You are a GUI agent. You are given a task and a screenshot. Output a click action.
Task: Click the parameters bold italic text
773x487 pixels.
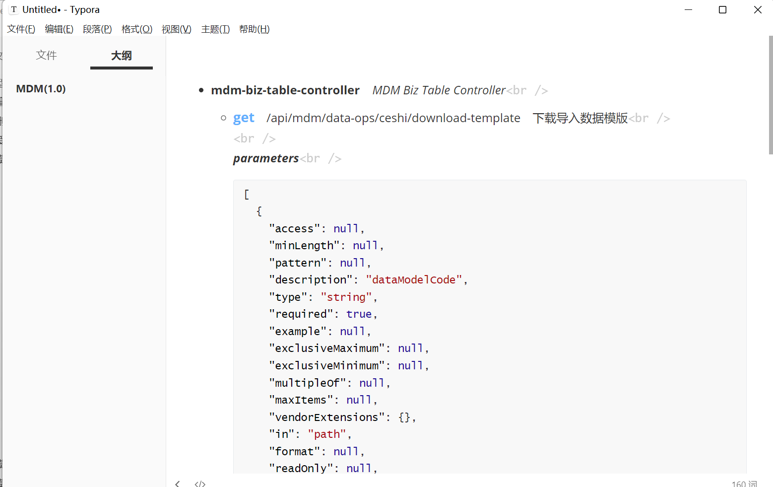tap(266, 158)
